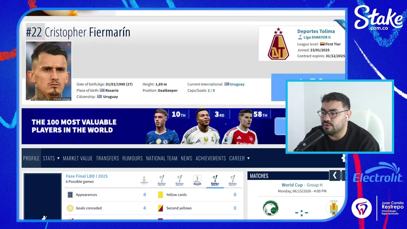The image size is (407, 229).
Task: Click the Goals conceded ball icon
Action: (70, 208)
